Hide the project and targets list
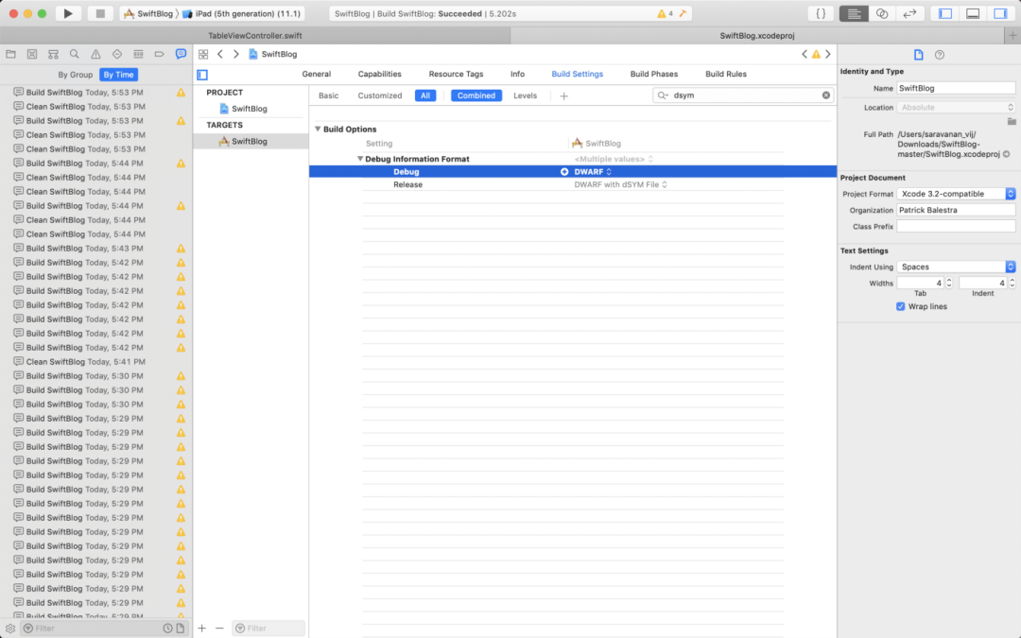 pos(202,75)
